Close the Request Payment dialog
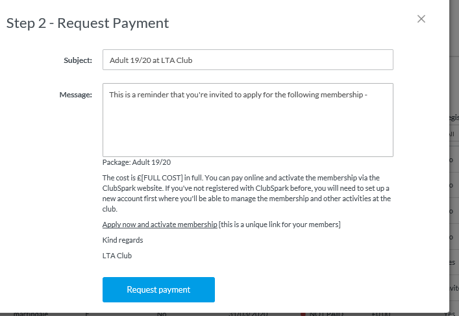The width and height of the screenshot is (459, 316). [421, 19]
